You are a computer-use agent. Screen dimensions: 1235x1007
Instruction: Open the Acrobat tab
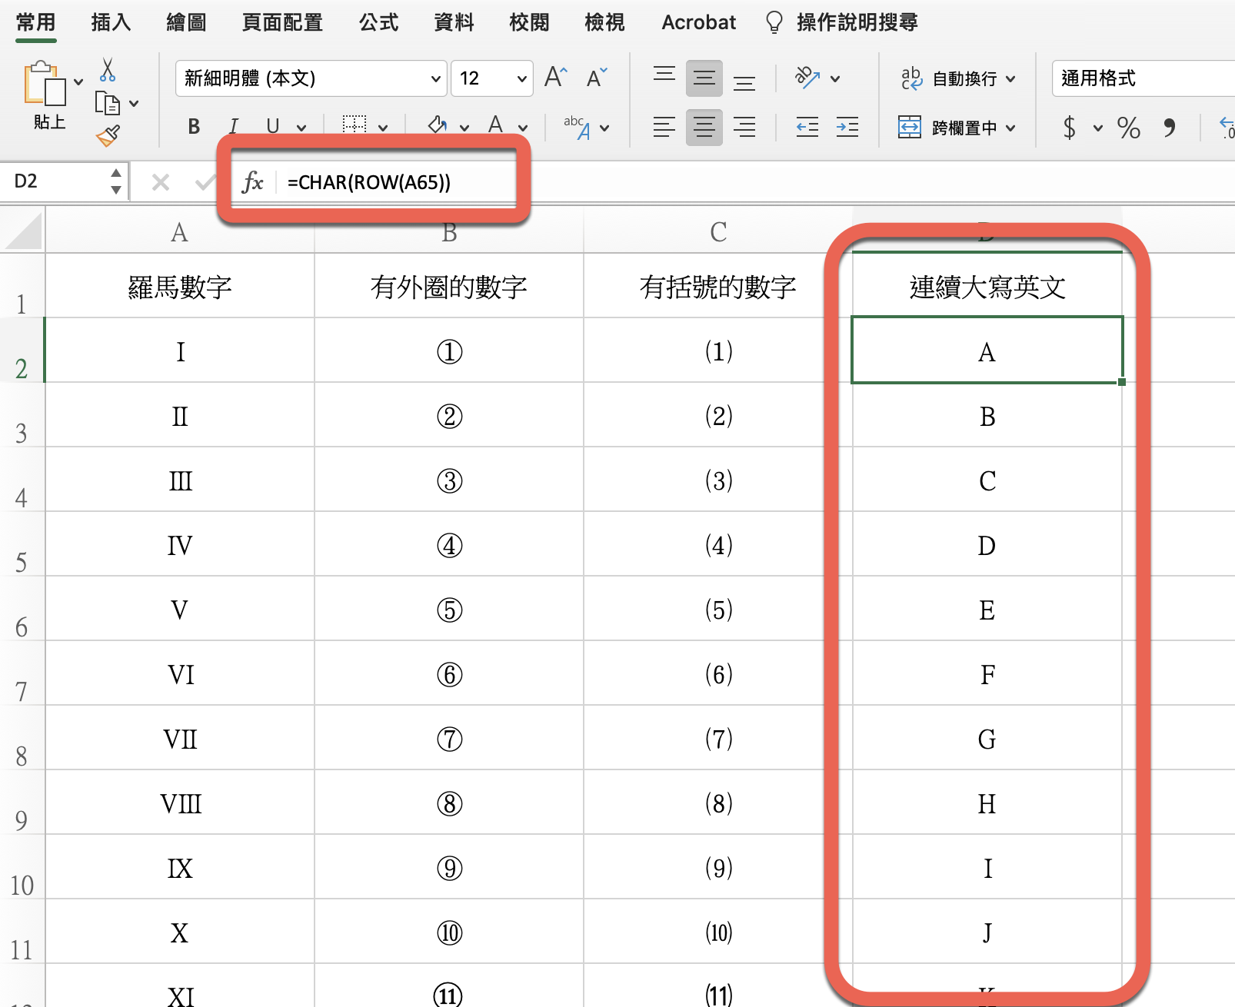click(698, 22)
